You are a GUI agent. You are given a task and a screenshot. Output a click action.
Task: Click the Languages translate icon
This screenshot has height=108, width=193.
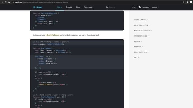pyautogui.click(x=140, y=7)
